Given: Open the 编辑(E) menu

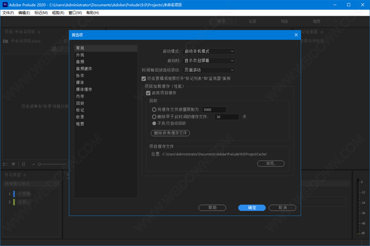Looking at the screenshot, I should pyautogui.click(x=24, y=13).
